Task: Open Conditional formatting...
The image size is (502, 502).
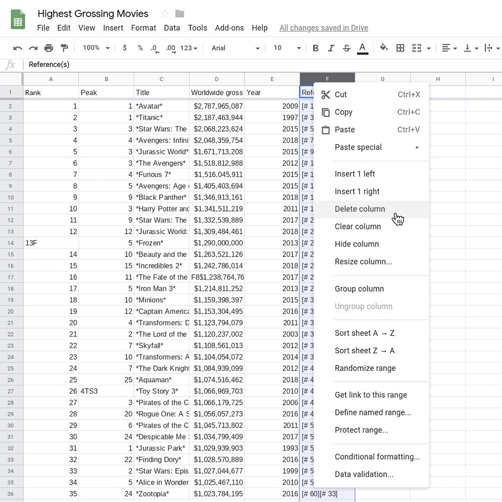Action: pos(371,457)
